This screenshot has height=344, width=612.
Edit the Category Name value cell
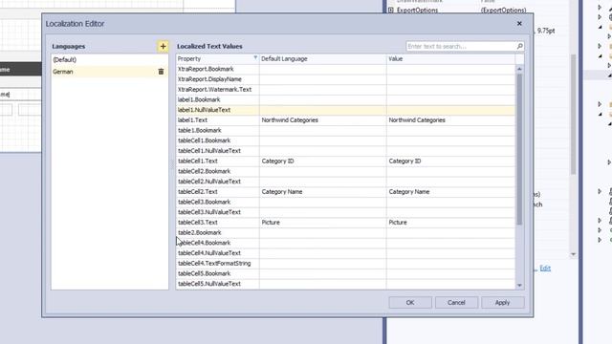coord(450,191)
